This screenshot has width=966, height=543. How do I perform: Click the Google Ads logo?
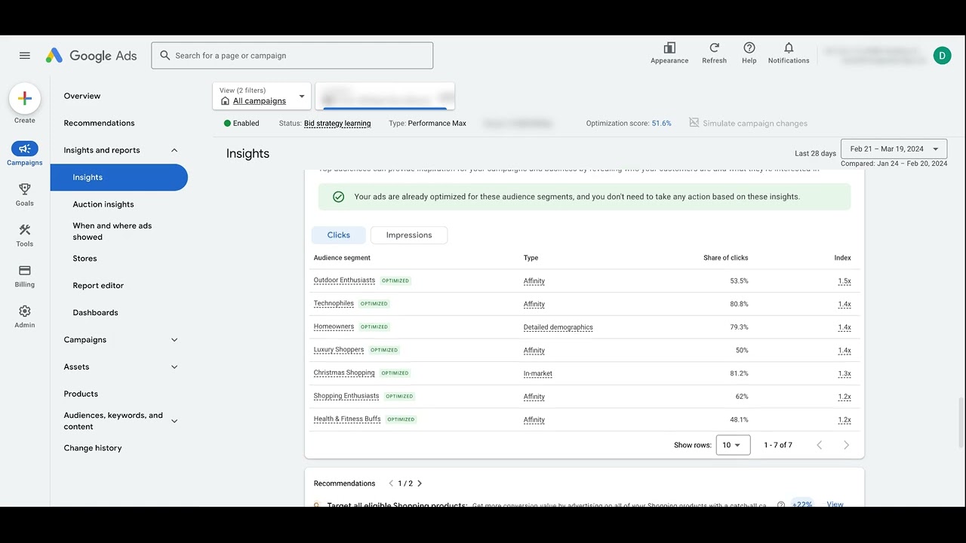coord(91,56)
